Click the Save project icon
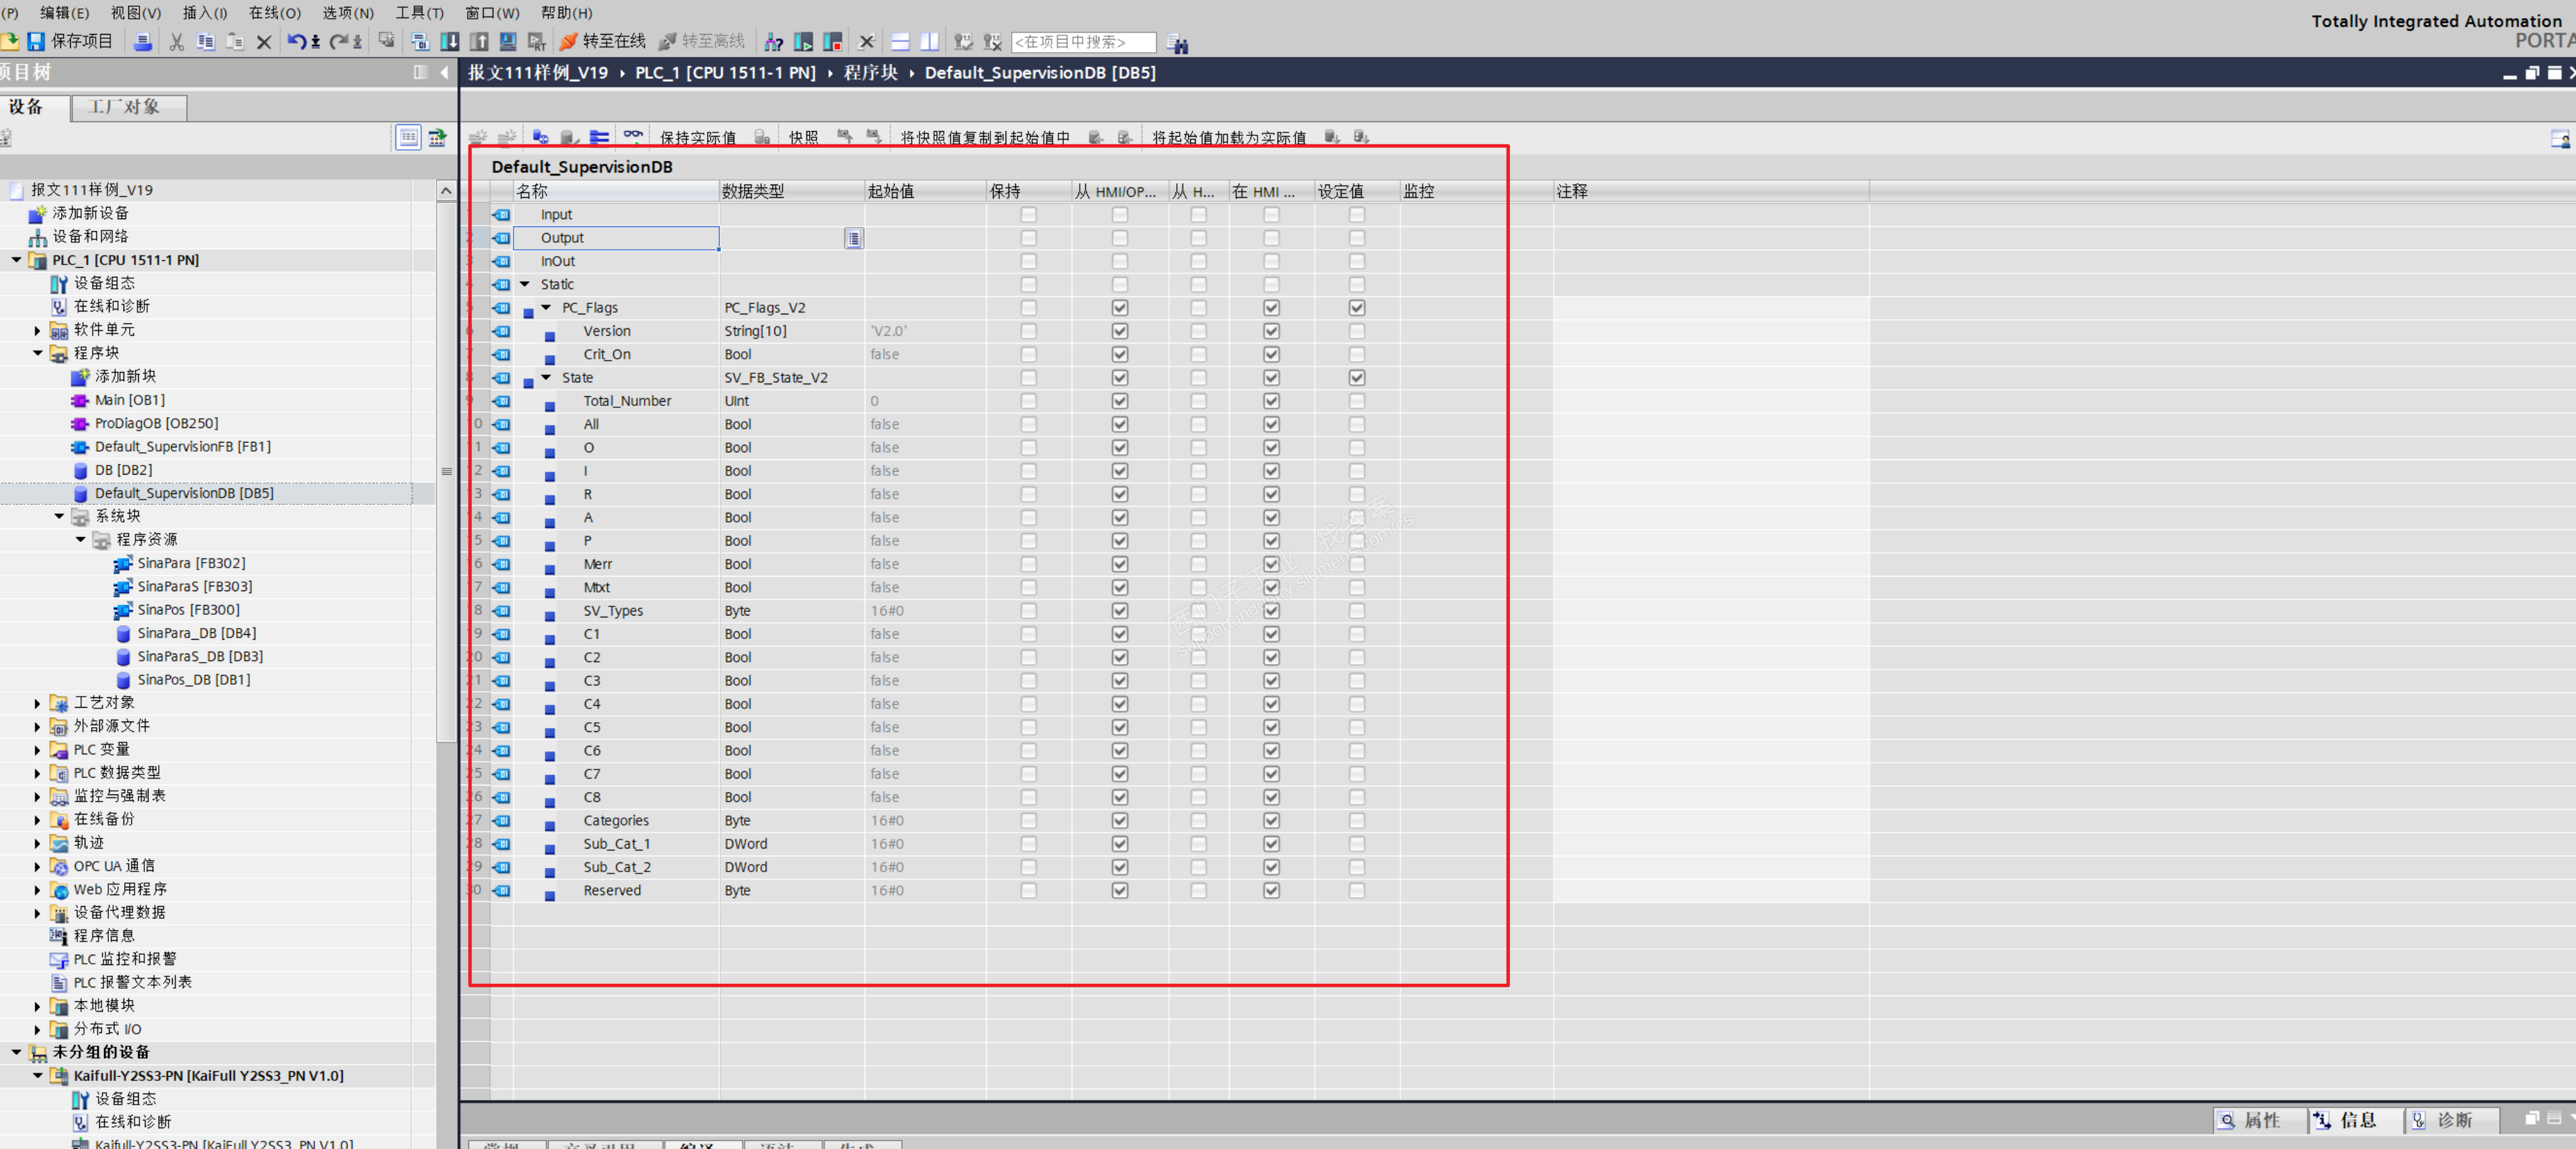 tap(36, 41)
